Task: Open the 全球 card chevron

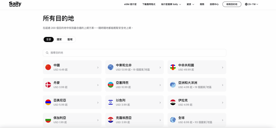Action: click(222, 120)
